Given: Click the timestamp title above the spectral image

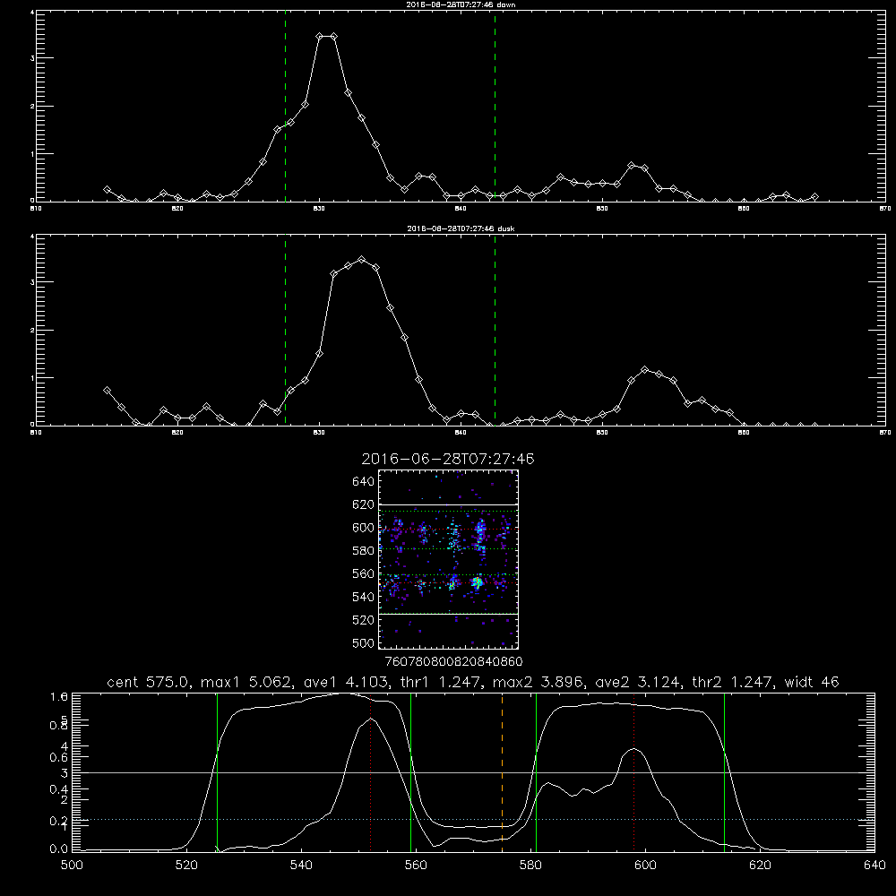Looking at the screenshot, I should [x=448, y=459].
